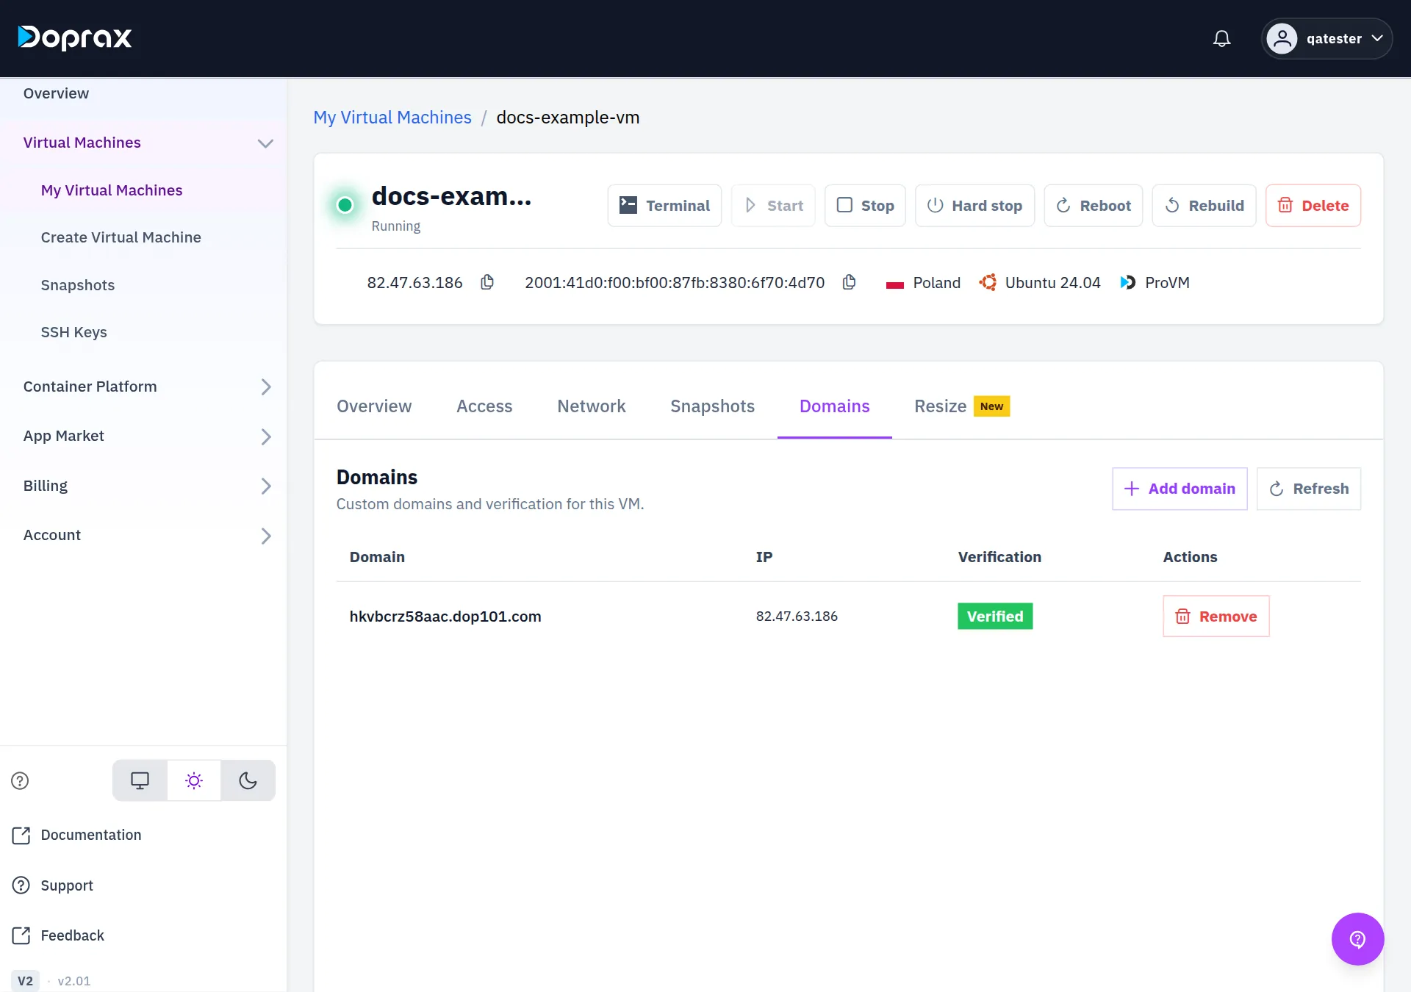Remove the hkvbcrz58aac.dop101.com domain
This screenshot has width=1411, height=992.
[x=1216, y=617]
